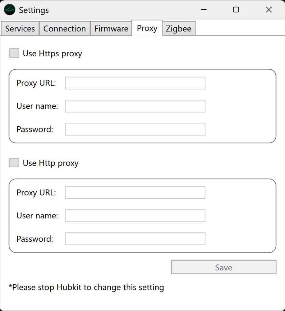Click the Http proxy User name field
Image resolution: width=285 pixels, height=311 pixels.
coord(135,215)
